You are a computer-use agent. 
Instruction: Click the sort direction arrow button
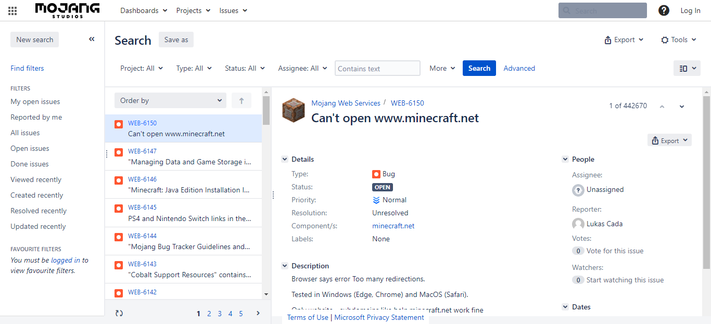tap(242, 101)
